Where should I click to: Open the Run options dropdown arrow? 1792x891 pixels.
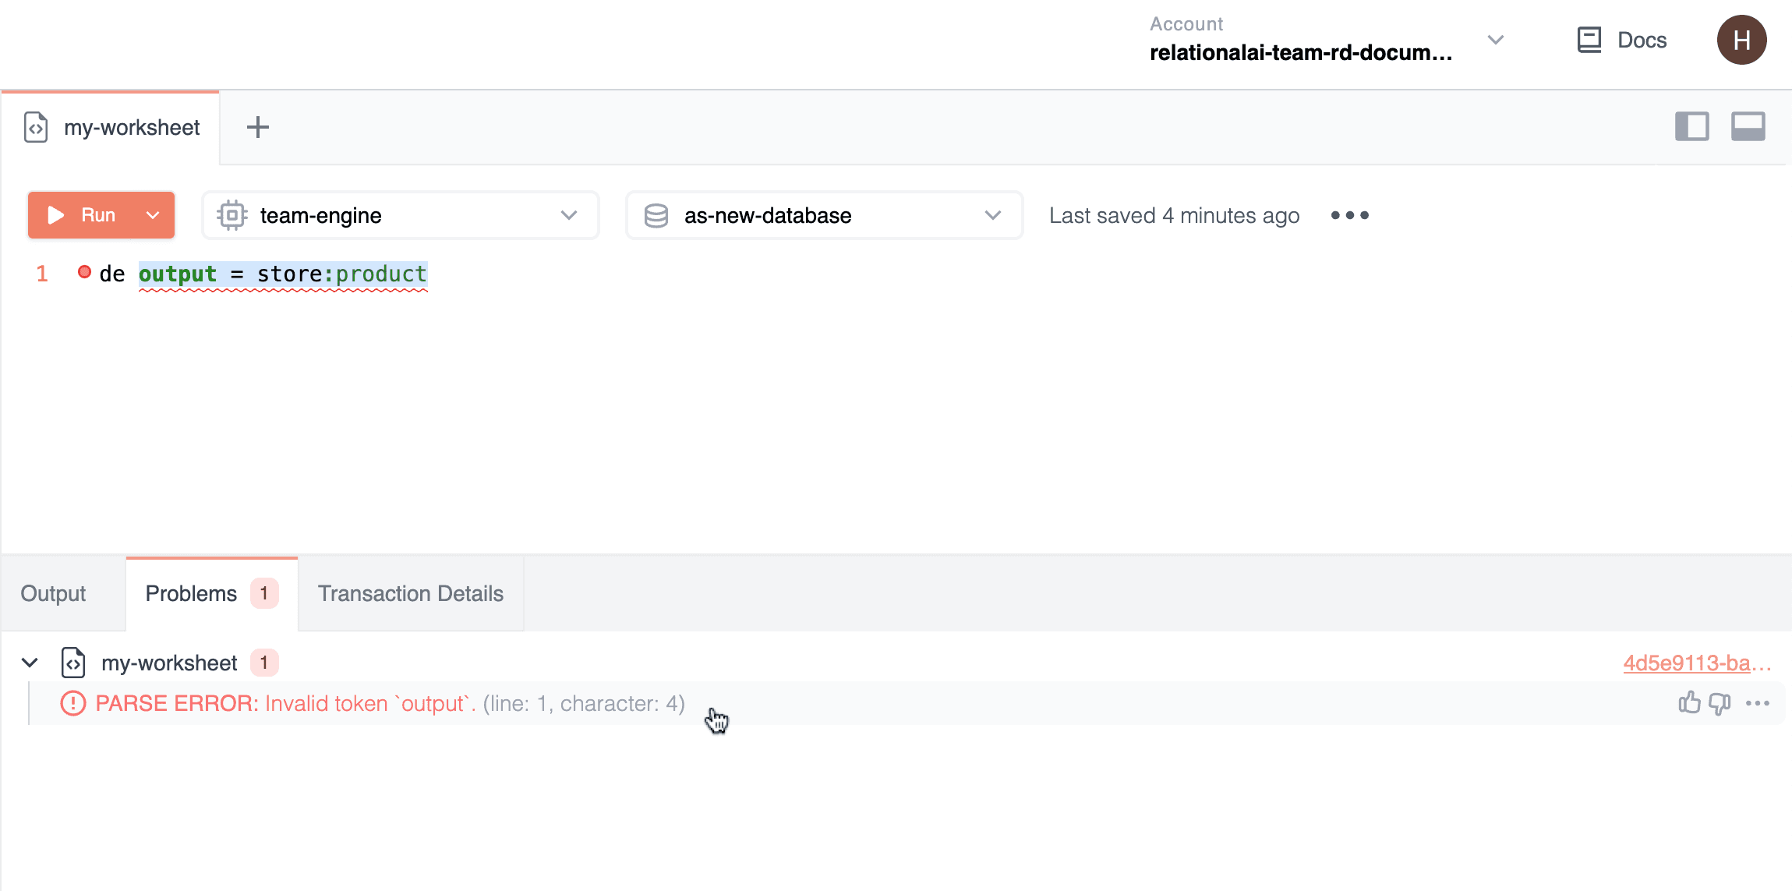click(x=154, y=215)
